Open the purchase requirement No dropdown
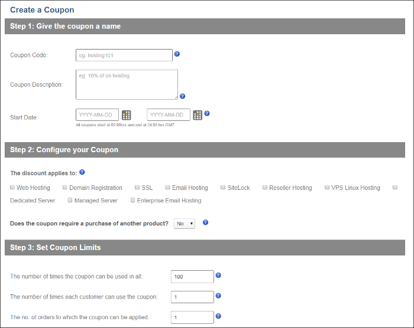This screenshot has height=328, width=414. pos(184,224)
